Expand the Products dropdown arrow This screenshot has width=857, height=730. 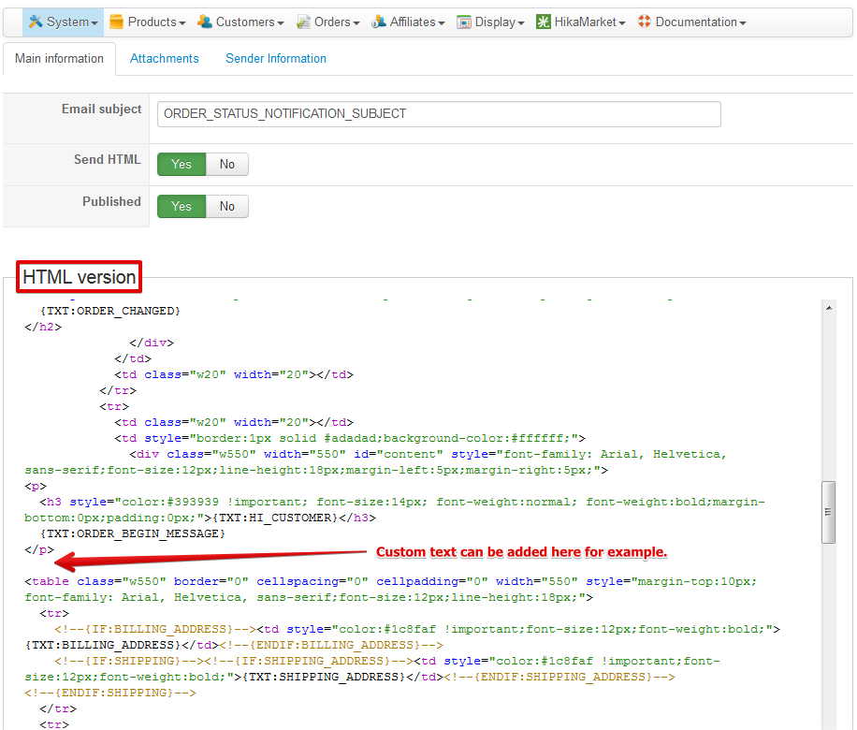(182, 22)
